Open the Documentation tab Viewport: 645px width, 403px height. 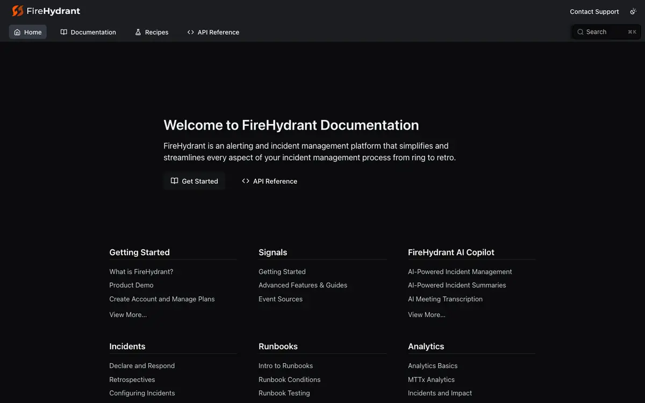(88, 32)
